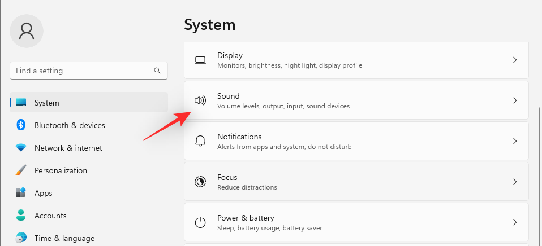Expand Notifications chevron arrow
This screenshot has width=542, height=246.
coord(515,141)
